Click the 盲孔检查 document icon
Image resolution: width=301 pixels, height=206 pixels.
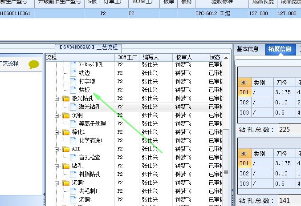pos(73,157)
